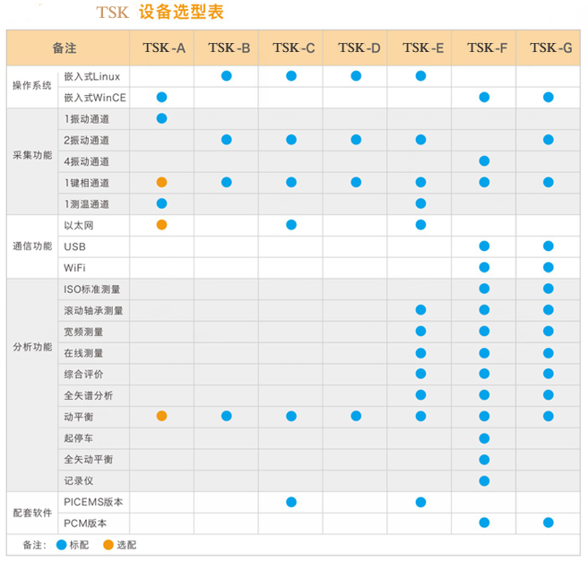Image resolution: width=588 pixels, height=562 pixels.
Task: Click the TSK-G dot in PCM版本 row
Action: point(548,523)
